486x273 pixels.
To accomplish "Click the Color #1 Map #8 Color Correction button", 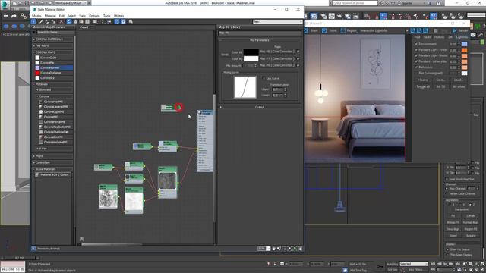I will 276,52.
